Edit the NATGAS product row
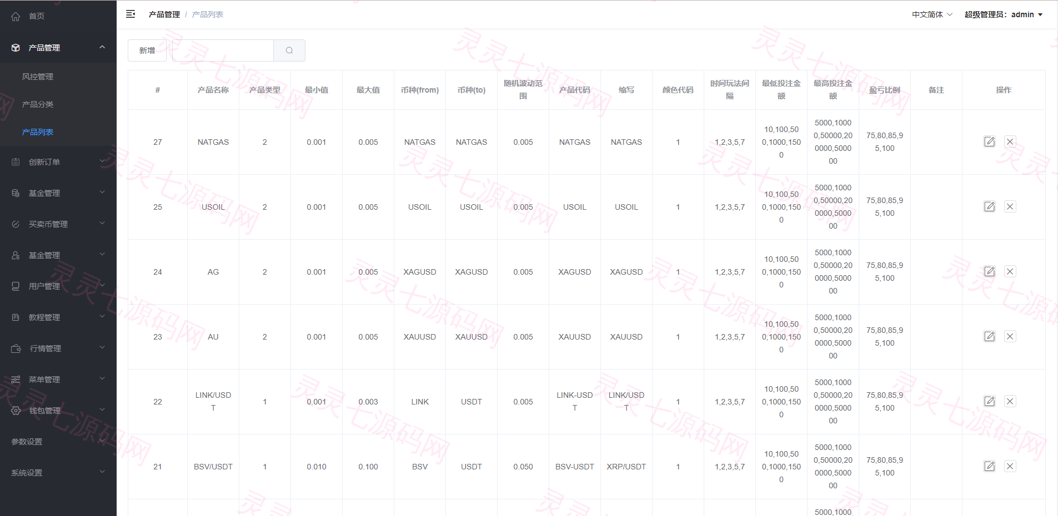This screenshot has height=516, width=1058. [989, 141]
